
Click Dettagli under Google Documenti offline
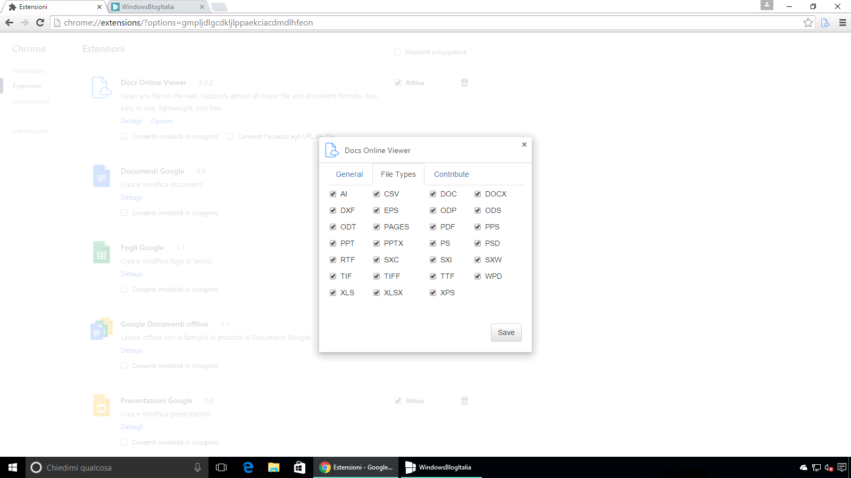tap(132, 351)
